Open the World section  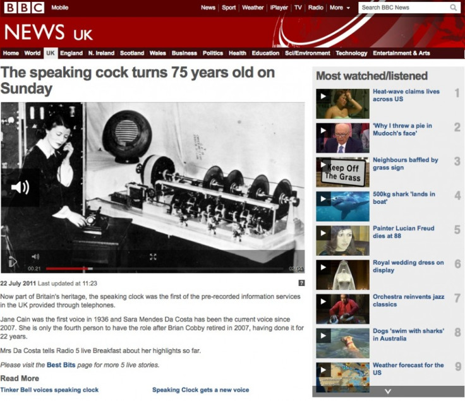point(32,53)
